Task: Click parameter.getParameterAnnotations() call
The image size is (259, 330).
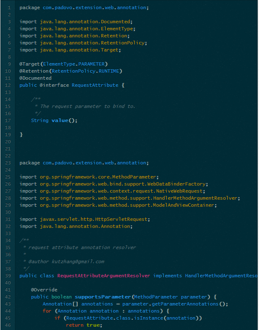Action: [175, 304]
